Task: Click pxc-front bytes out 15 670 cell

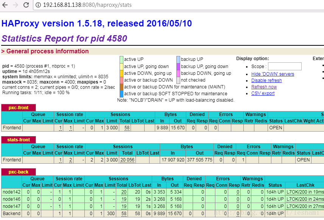Action: pos(178,127)
